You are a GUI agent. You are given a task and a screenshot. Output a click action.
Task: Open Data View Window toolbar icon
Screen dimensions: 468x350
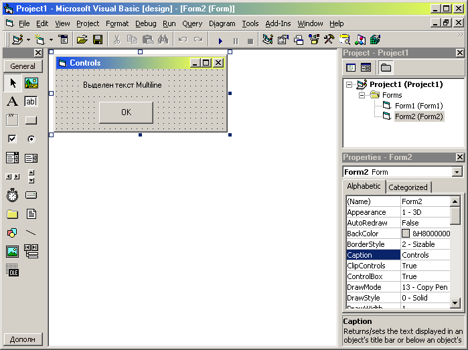tap(345, 39)
